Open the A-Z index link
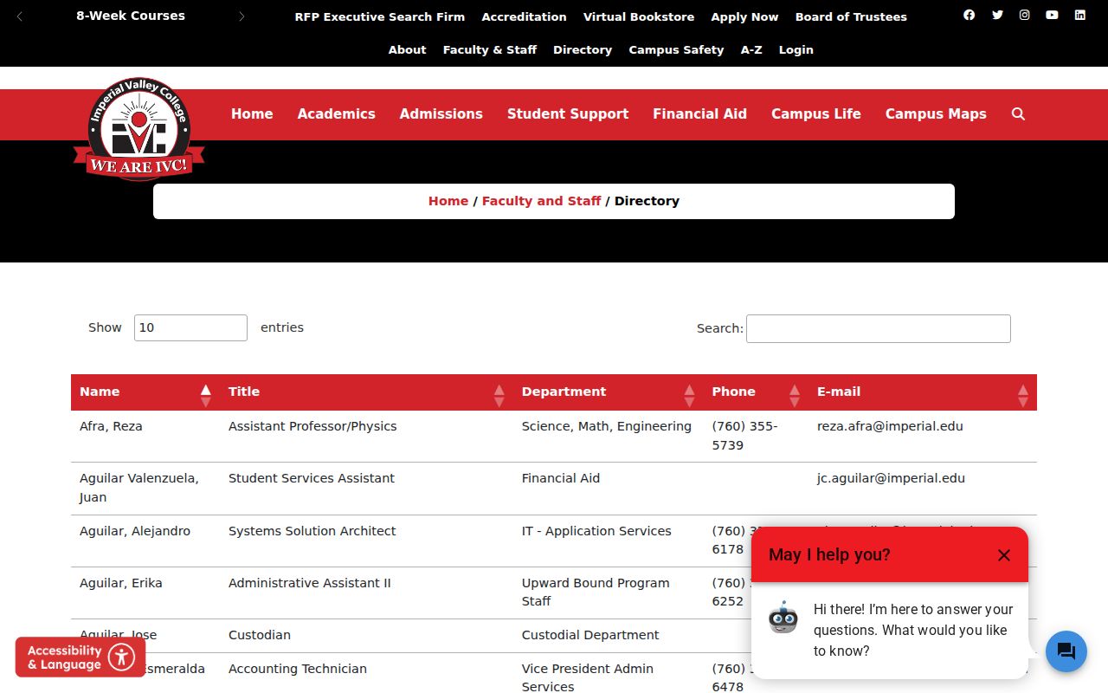Image resolution: width=1108 pixels, height=693 pixels. pos(751,50)
